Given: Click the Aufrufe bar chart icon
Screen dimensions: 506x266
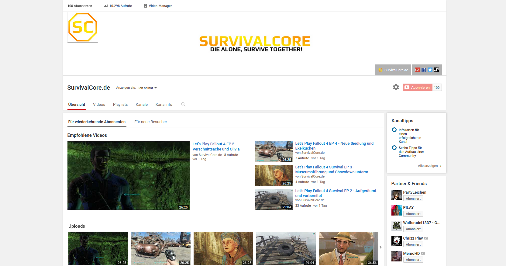Looking at the screenshot, I should [x=106, y=6].
